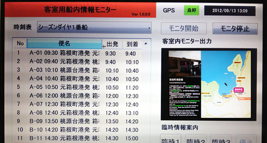
Task: Sort the list by the 便名 column header
Action: click(x=65, y=44)
